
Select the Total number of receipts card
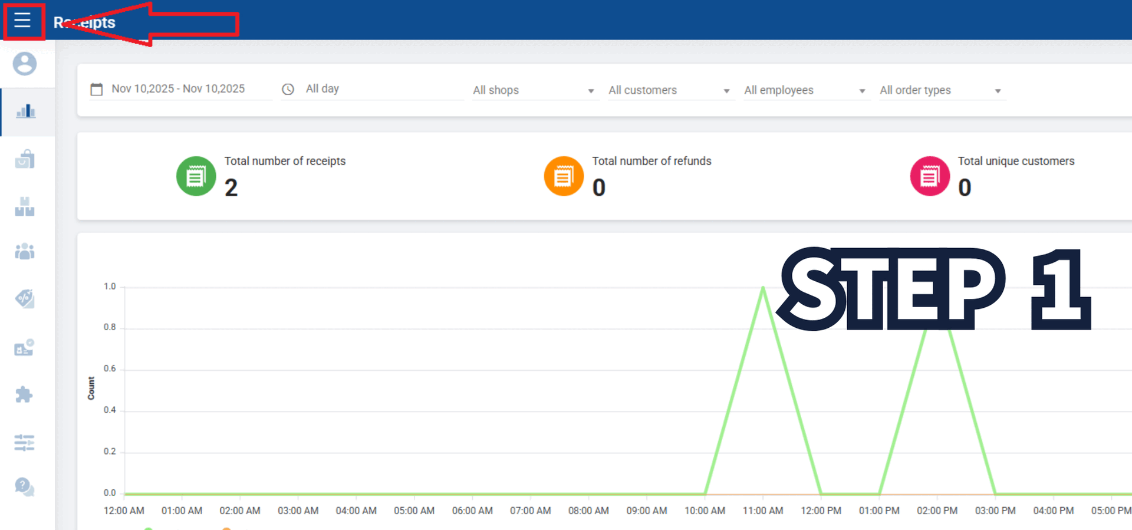pos(261,176)
